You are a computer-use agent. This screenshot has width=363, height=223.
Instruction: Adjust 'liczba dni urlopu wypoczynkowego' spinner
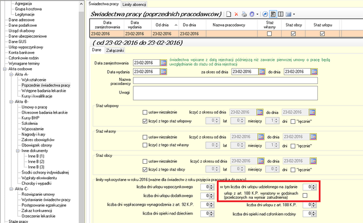coord(211,187)
